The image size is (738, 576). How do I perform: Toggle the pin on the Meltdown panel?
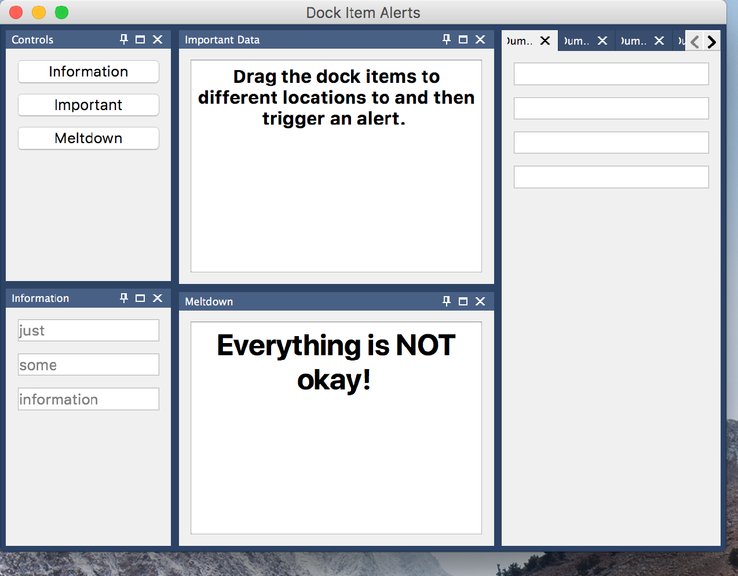click(x=445, y=301)
